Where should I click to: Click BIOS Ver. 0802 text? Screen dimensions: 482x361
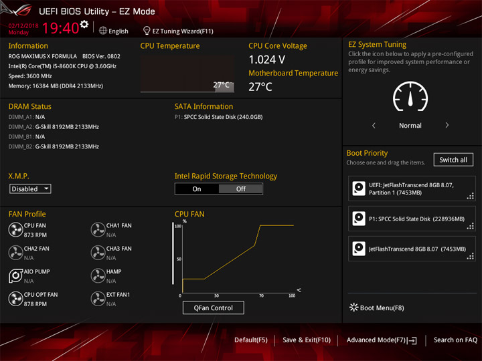point(101,56)
